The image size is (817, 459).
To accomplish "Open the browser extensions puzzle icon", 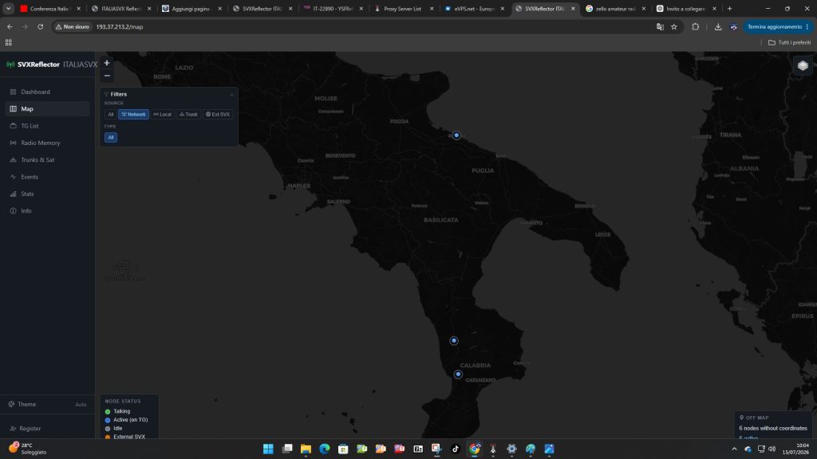I will coord(696,26).
